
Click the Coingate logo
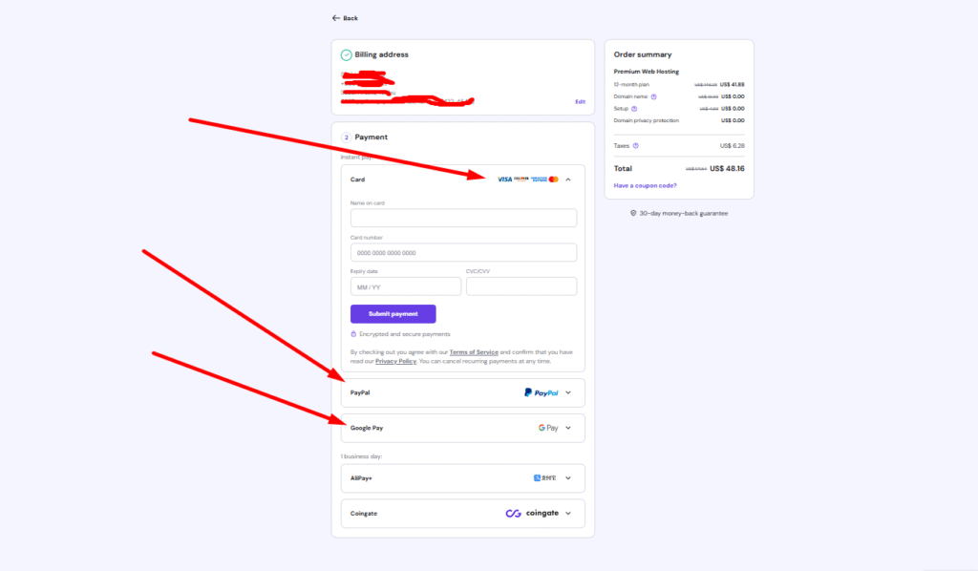point(533,513)
